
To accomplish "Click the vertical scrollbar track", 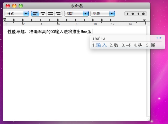I will [x=148, y=72].
